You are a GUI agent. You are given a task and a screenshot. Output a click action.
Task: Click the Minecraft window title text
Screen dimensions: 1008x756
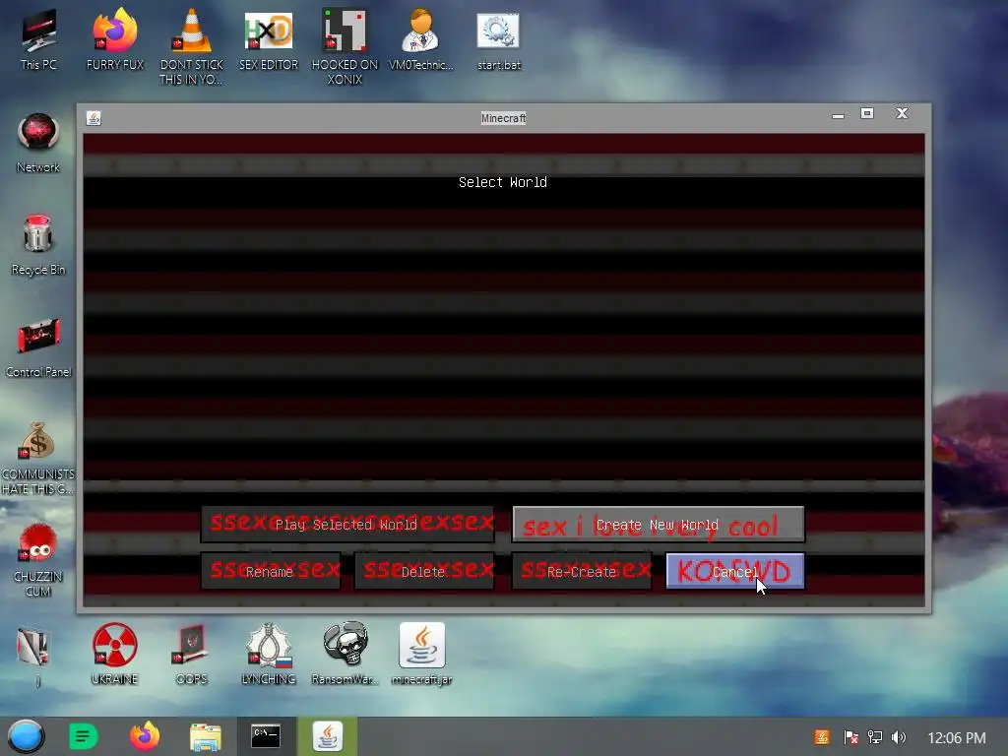click(x=503, y=118)
